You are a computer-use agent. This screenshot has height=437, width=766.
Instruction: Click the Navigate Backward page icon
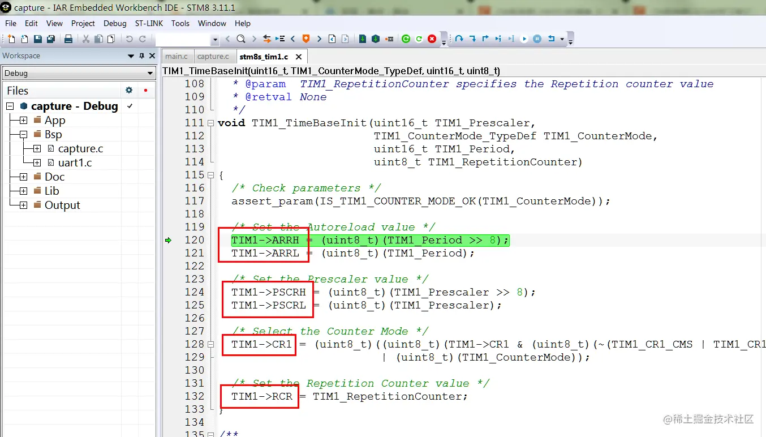[x=332, y=39]
